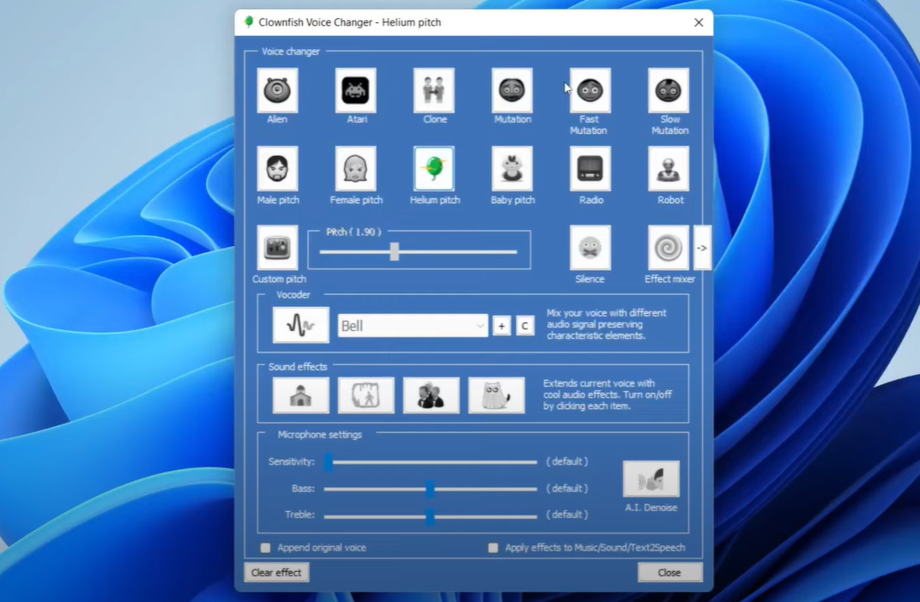This screenshot has width=920, height=602.
Task: Select the Silence effect icon
Action: [590, 249]
